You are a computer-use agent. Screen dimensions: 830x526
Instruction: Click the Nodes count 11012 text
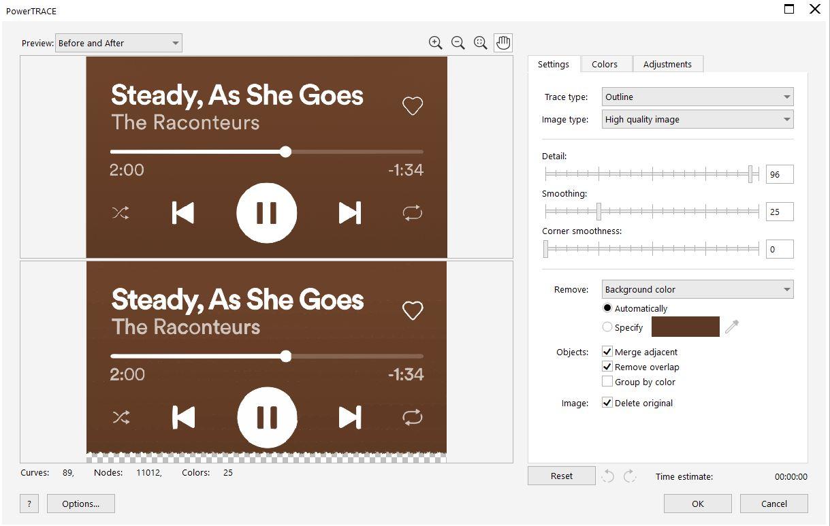coord(148,472)
